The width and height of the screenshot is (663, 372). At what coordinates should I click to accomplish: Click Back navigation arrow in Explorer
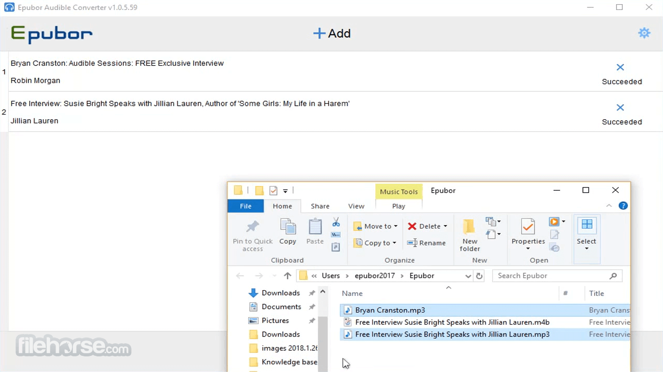[240, 276]
